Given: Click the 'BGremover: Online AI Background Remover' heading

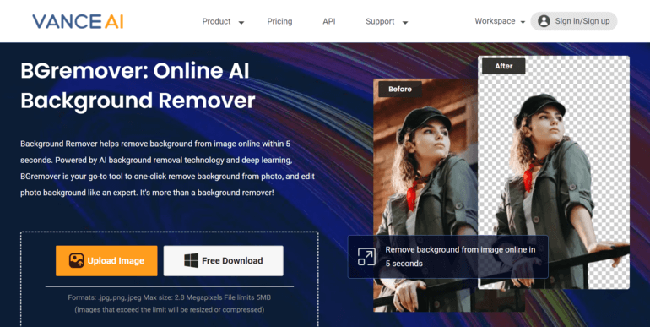Looking at the screenshot, I should [138, 85].
